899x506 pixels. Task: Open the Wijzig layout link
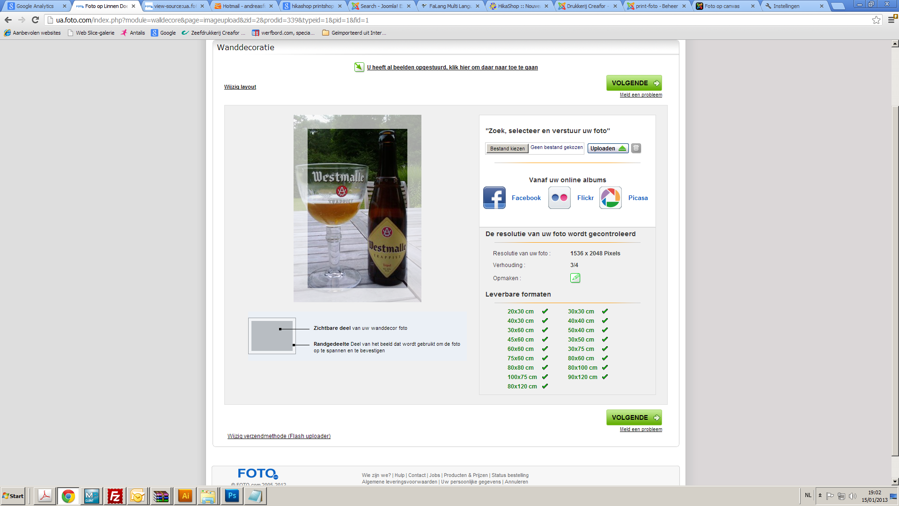click(240, 87)
